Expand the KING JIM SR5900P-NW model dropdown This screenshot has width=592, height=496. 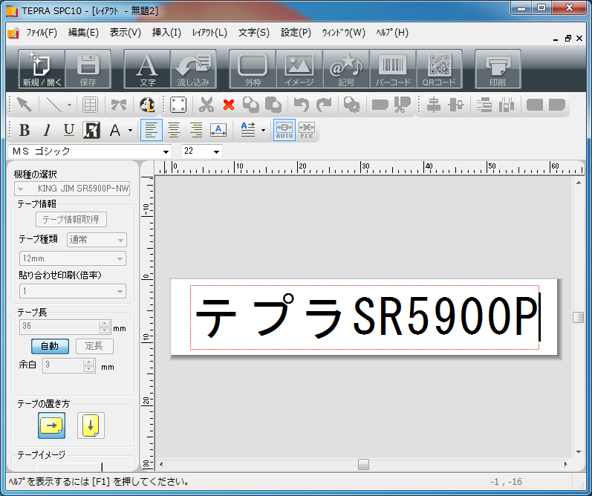pyautogui.click(x=72, y=189)
